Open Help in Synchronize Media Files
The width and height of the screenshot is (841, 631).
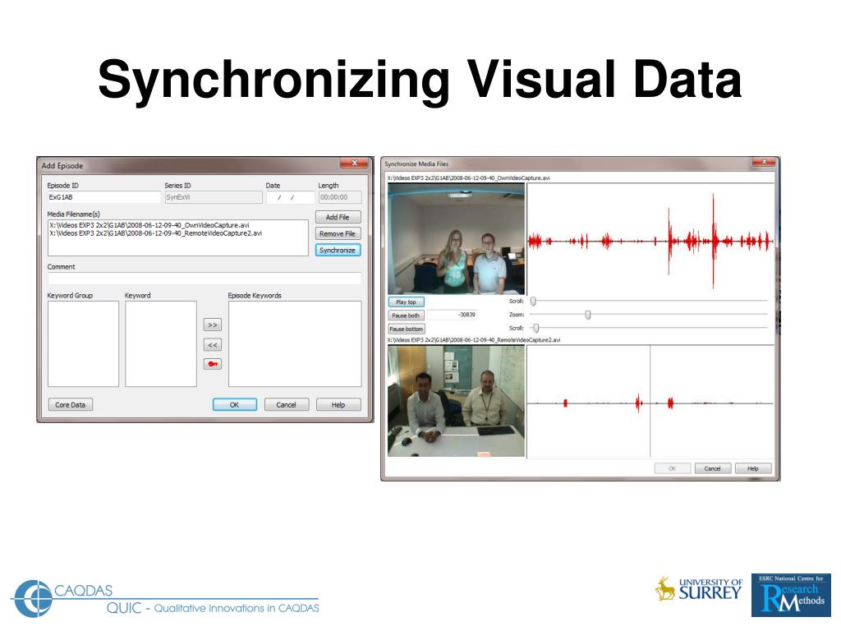pos(754,468)
